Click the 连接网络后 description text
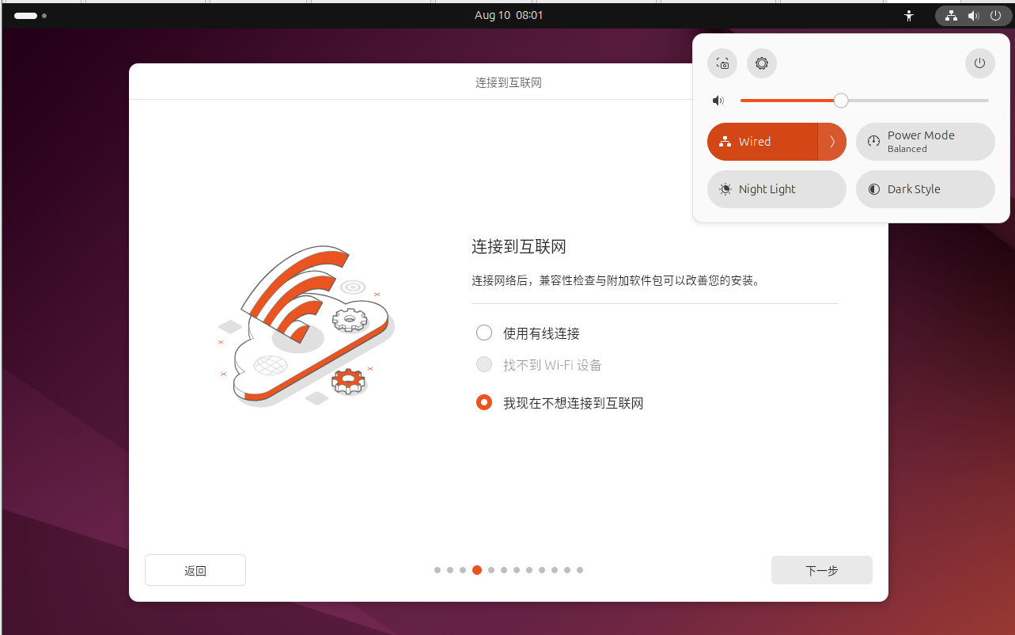The width and height of the screenshot is (1015, 635). pos(616,280)
